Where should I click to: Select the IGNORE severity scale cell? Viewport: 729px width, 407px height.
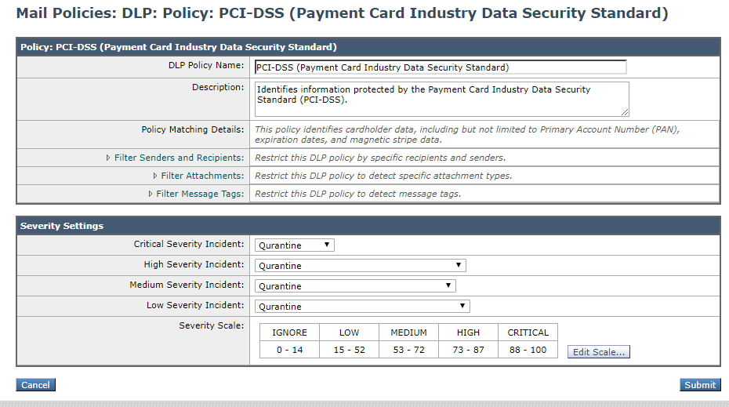[290, 333]
